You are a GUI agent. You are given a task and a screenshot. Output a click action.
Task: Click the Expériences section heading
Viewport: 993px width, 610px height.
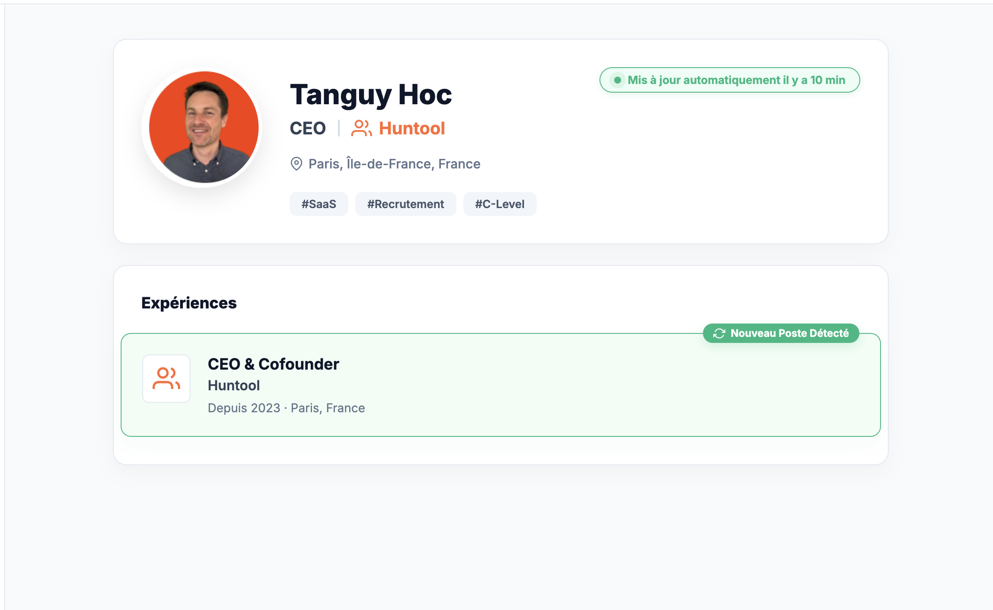189,303
